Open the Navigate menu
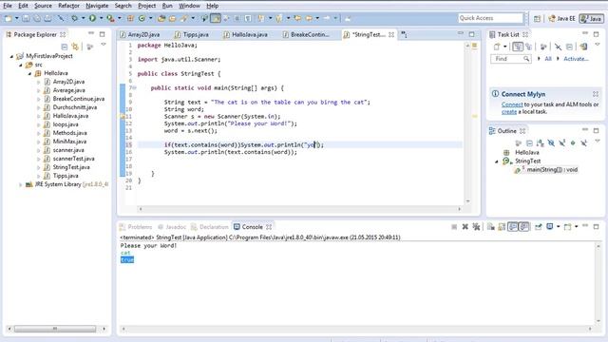 (97, 6)
